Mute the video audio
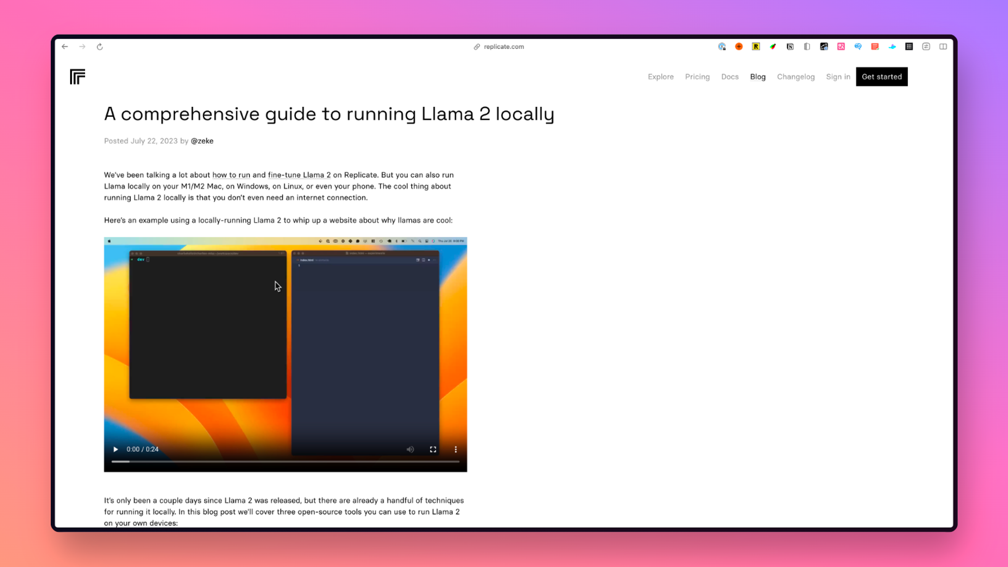 point(410,449)
